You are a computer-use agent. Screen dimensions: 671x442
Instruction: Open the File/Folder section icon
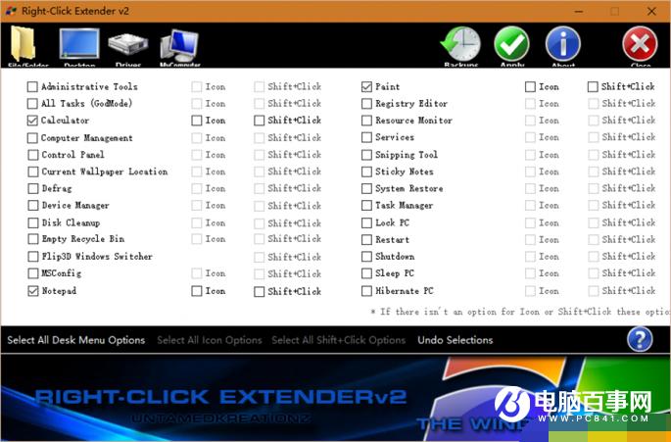click(24, 44)
